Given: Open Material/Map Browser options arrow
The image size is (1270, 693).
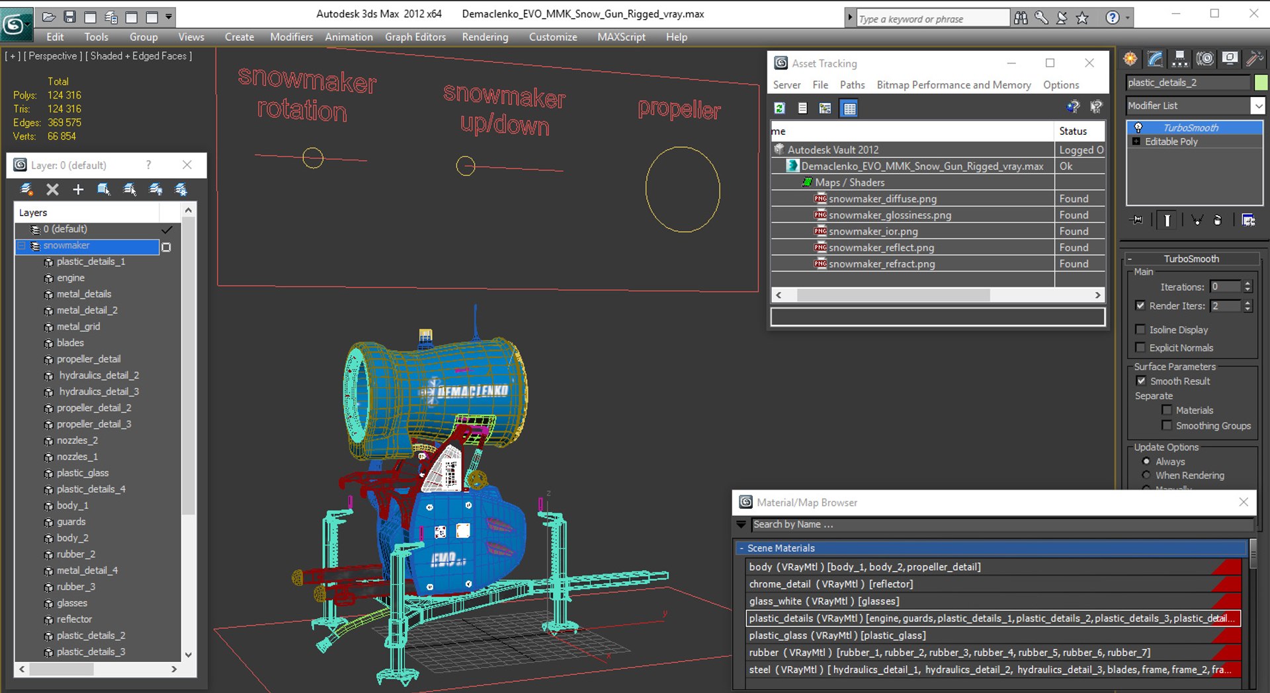Looking at the screenshot, I should pyautogui.click(x=741, y=524).
